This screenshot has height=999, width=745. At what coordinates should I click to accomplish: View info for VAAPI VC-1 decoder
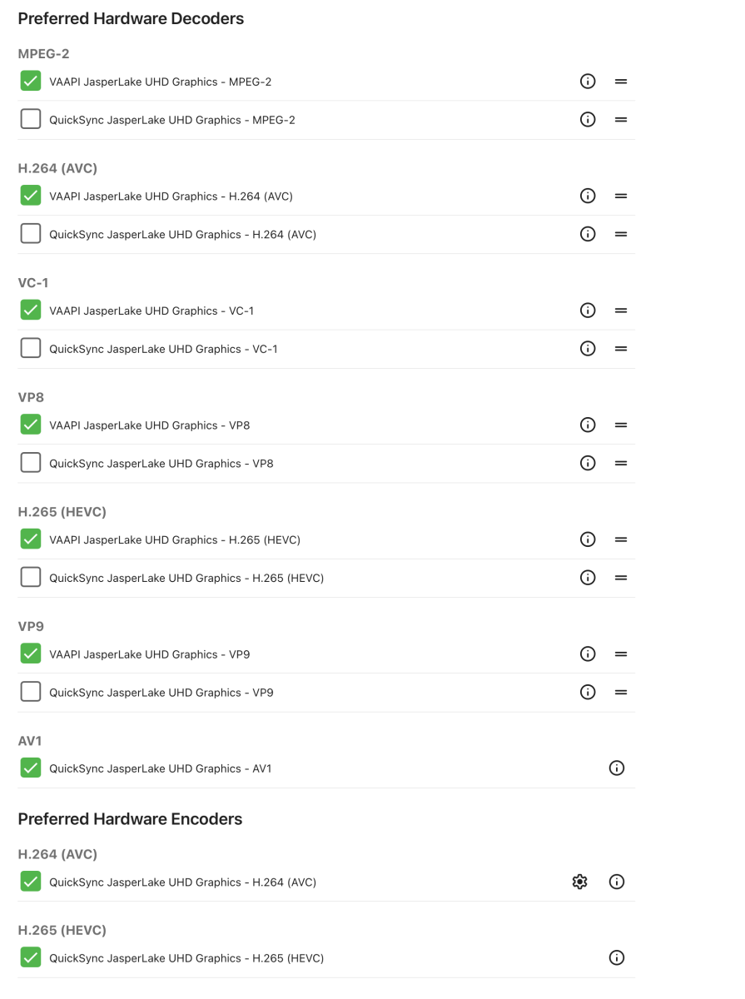[588, 311]
